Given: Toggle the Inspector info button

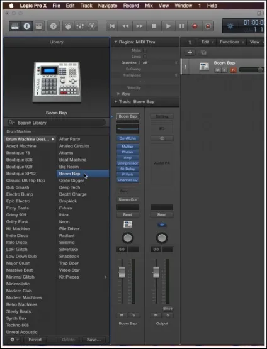Looking at the screenshot, I should [26, 26].
